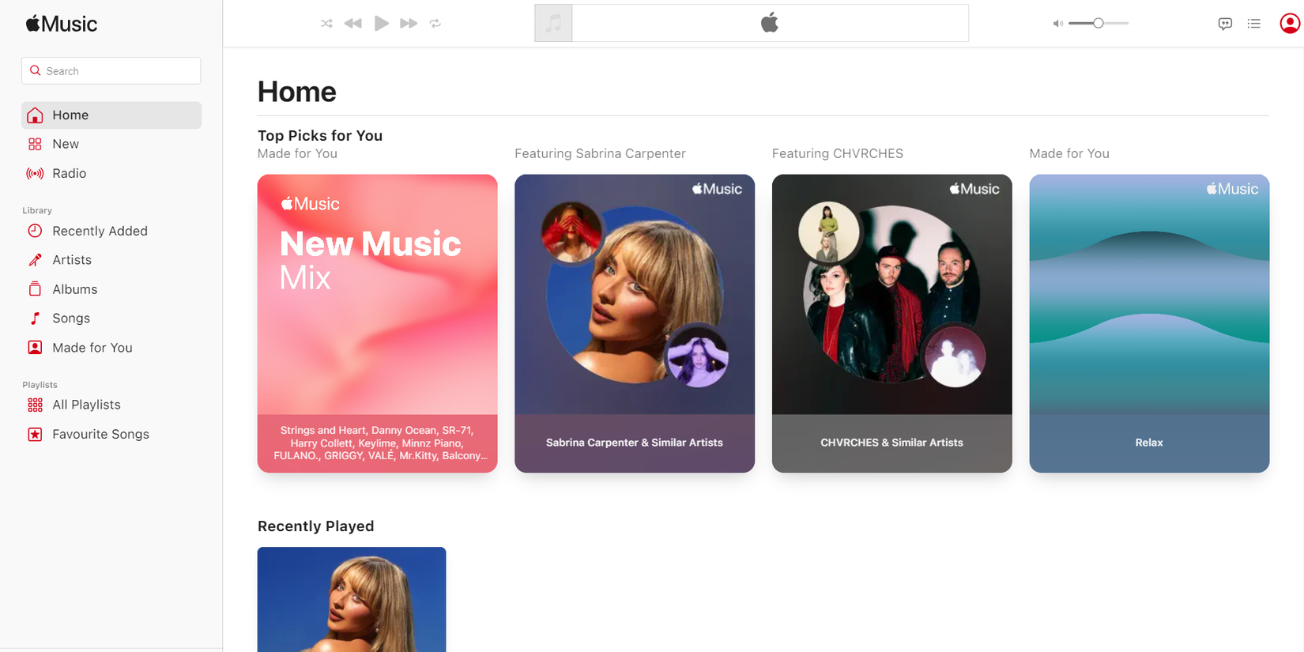Click the All Playlists grid icon
Viewport: 1304px width, 652px height.
[35, 405]
